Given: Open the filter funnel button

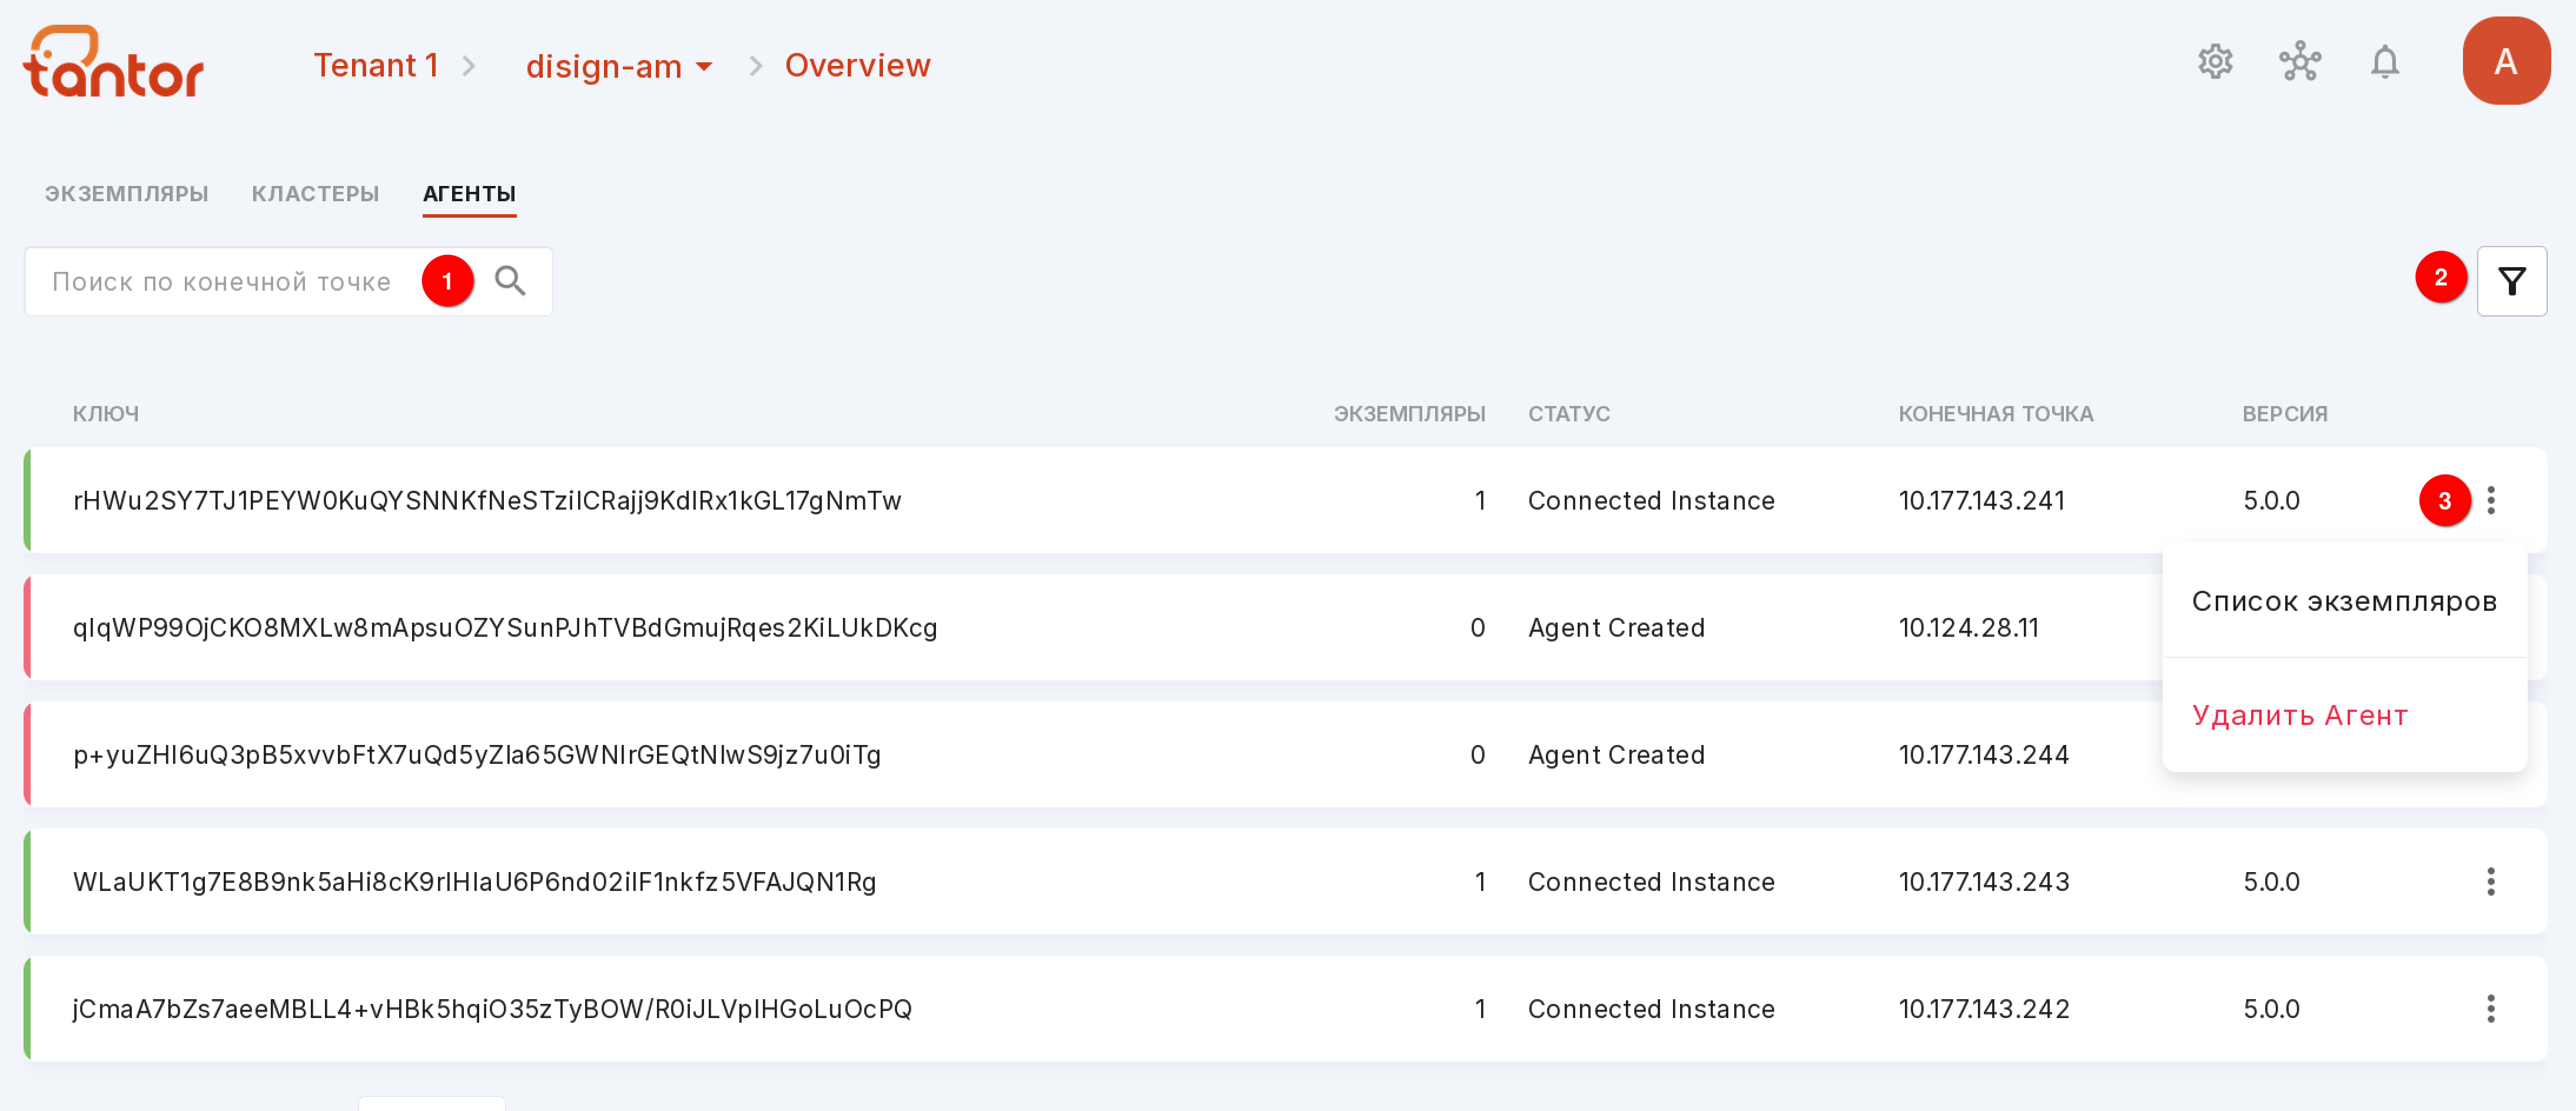Looking at the screenshot, I should click(x=2511, y=281).
